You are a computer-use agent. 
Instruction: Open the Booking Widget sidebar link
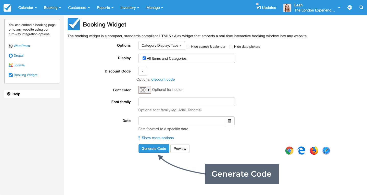(26, 75)
